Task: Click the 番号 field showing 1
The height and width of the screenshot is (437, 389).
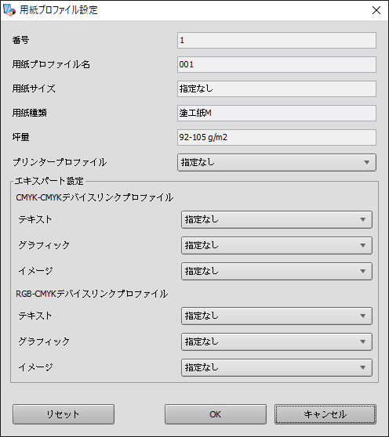Action: point(277,41)
